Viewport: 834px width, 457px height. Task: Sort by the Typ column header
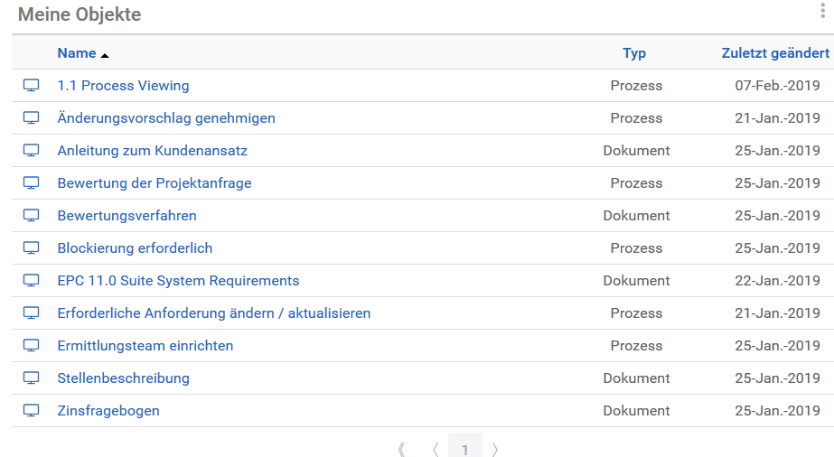pos(634,53)
